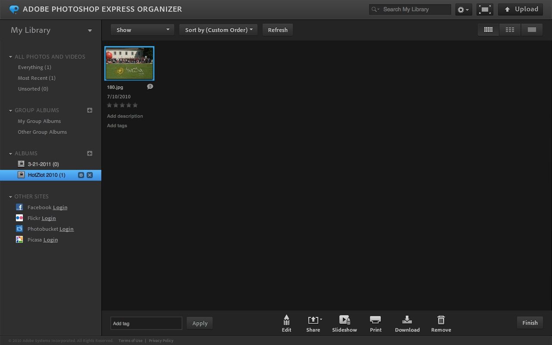Open Privacy Policy link
This screenshot has width=552, height=345.
tap(161, 341)
